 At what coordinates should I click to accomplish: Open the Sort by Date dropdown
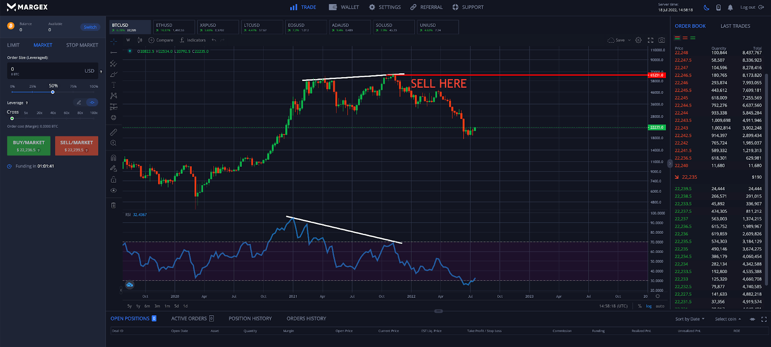[690, 319]
